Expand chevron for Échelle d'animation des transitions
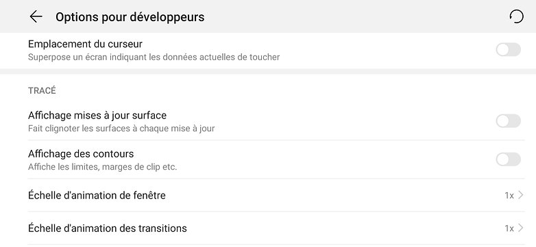Screen dimensions: 536x247 (521, 228)
